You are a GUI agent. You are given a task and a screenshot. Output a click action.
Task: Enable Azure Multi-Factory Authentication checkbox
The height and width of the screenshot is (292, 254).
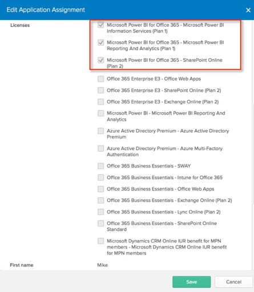100,149
